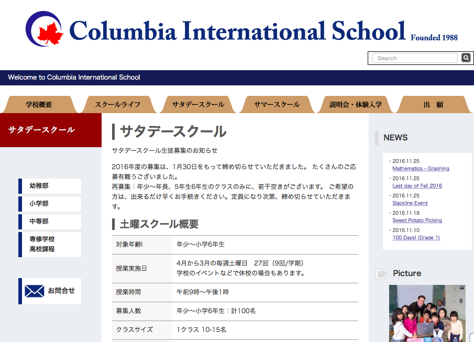
Task: Click the NEWS heading
Action: (395, 138)
